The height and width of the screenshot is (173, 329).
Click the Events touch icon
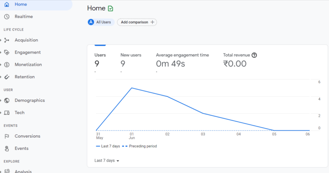coord(7,149)
